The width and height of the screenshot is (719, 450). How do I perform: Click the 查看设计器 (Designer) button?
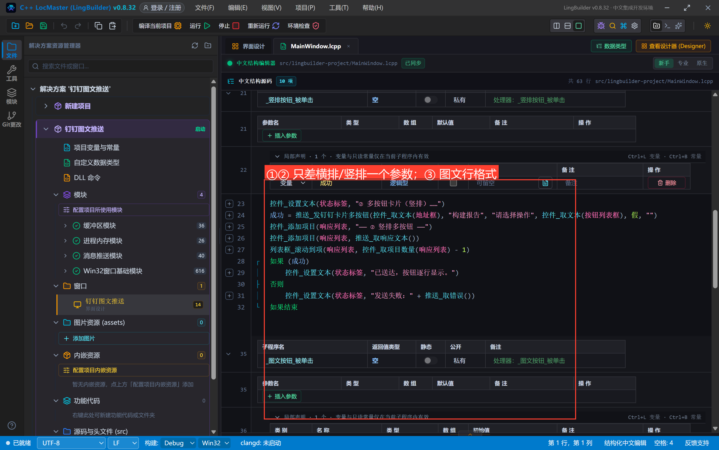click(x=673, y=46)
